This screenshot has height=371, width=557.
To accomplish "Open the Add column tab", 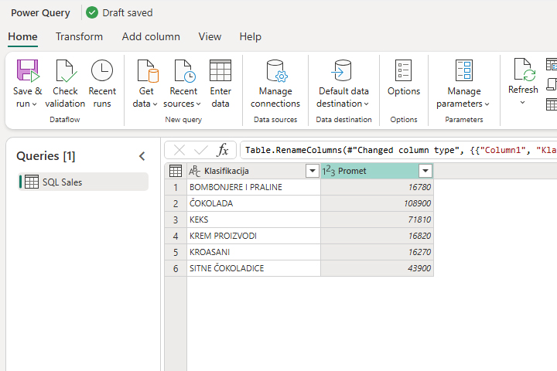I will (x=151, y=36).
